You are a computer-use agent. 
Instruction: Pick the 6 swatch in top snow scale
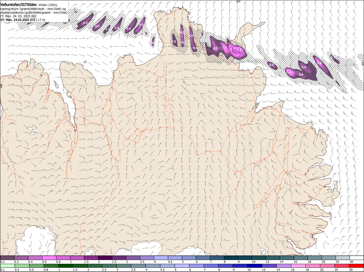point(203,258)
